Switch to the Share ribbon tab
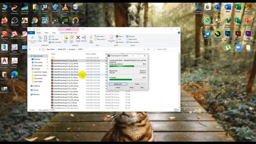This screenshot has width=256, height=144. [46, 33]
